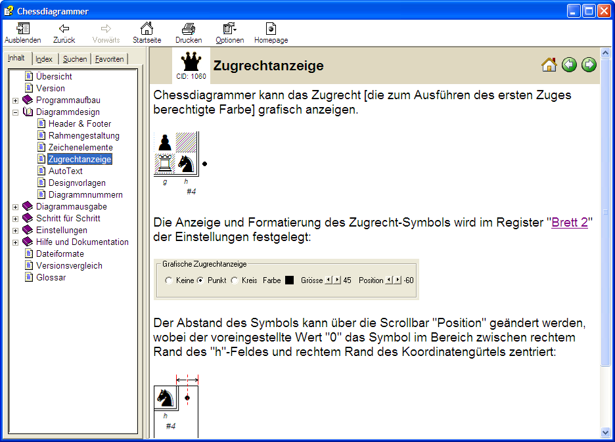Screen dimensions: 615x442
Task: Click the Programmaufbau book icon
Action: (28, 100)
